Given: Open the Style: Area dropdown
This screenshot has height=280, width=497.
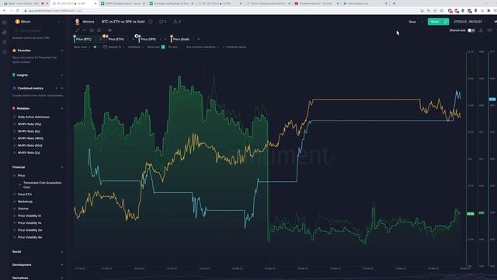Looking at the screenshot, I should pyautogui.click(x=82, y=47).
